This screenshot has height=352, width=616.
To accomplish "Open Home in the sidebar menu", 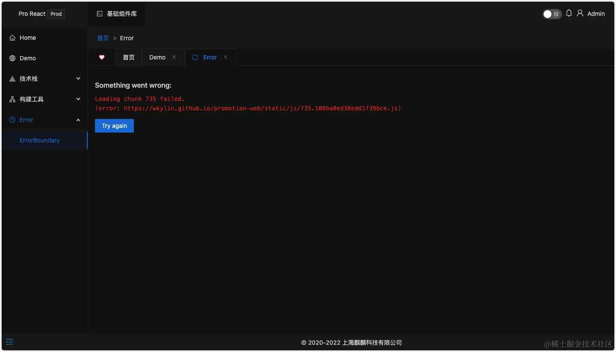I will [44, 38].
